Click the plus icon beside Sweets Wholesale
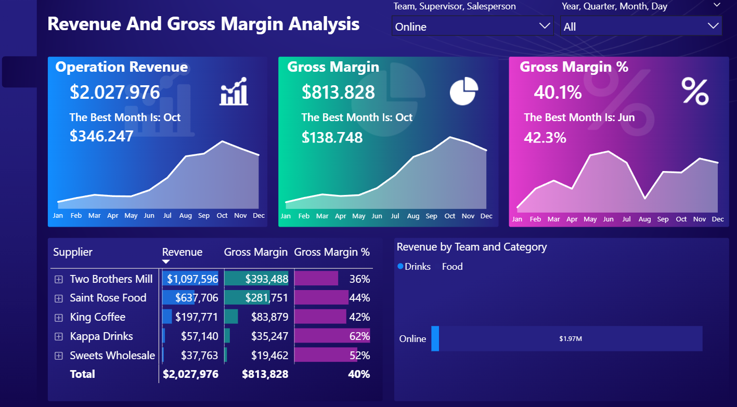Image resolution: width=737 pixels, height=407 pixels. (x=58, y=355)
